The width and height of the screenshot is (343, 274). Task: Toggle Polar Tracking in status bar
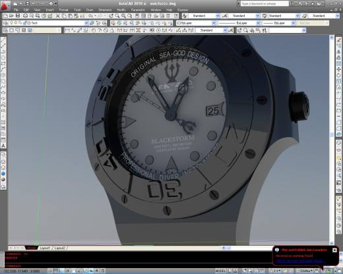[68, 271]
